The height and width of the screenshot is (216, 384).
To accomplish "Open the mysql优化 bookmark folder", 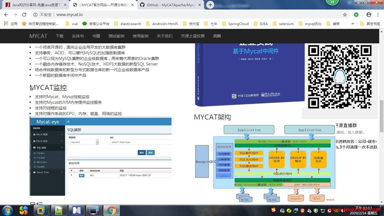I will [310, 24].
